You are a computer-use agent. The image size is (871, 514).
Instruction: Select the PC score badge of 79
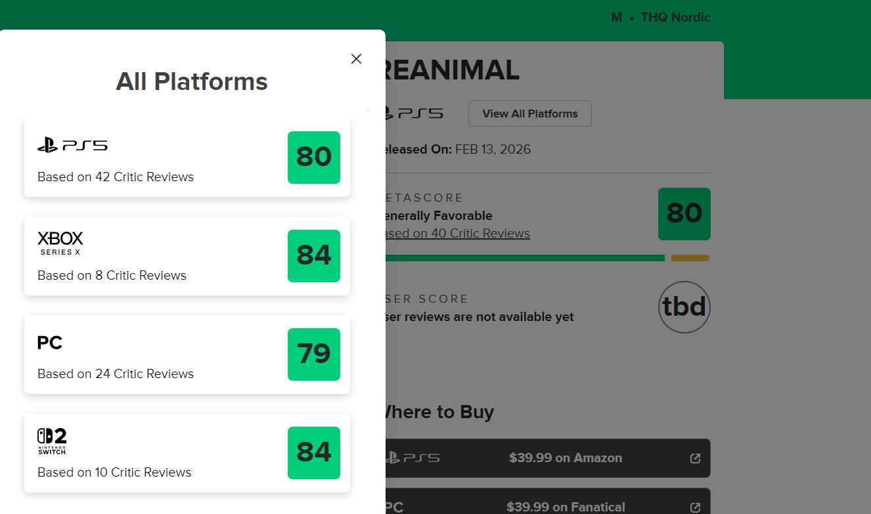tap(313, 354)
